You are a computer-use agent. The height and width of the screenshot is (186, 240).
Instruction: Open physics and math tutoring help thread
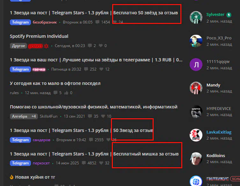(93, 107)
